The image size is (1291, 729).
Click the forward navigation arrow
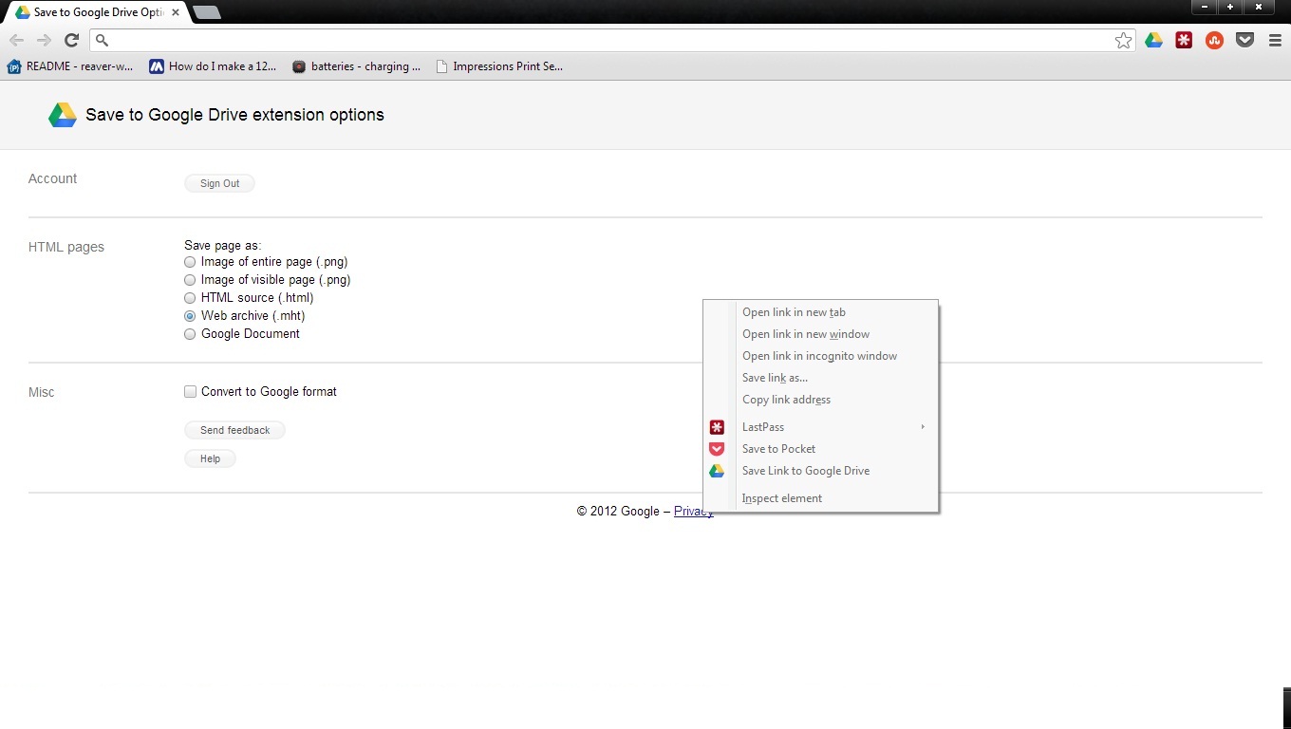point(44,40)
